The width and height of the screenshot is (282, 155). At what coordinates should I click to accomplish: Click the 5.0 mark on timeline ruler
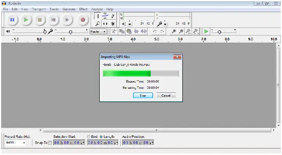pyautogui.click(x=157, y=39)
